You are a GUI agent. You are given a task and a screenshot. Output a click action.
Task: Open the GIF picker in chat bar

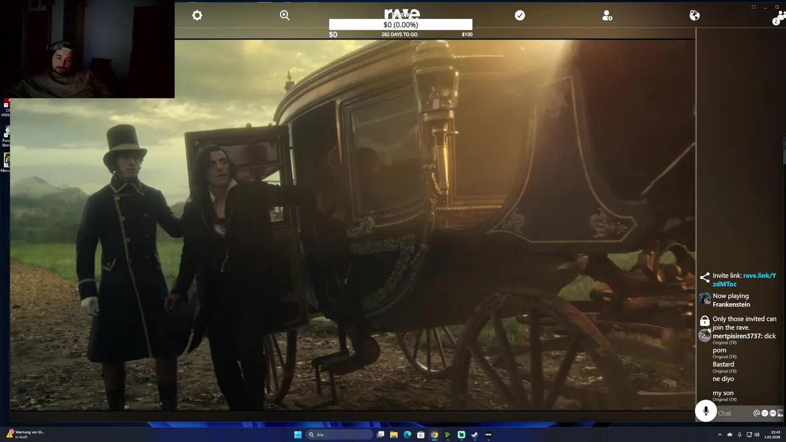click(x=772, y=413)
